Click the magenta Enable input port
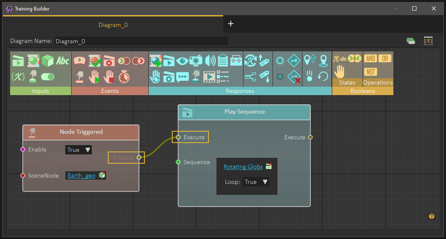 tap(23, 149)
